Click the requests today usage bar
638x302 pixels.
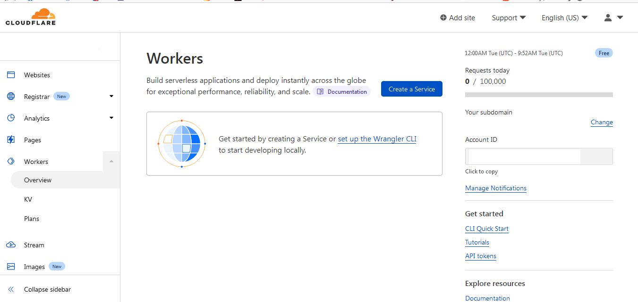click(x=539, y=95)
